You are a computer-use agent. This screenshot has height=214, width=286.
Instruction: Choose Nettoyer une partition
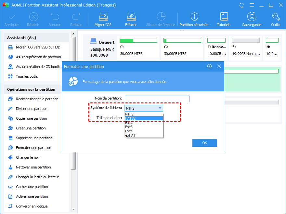pyautogui.click(x=29, y=167)
